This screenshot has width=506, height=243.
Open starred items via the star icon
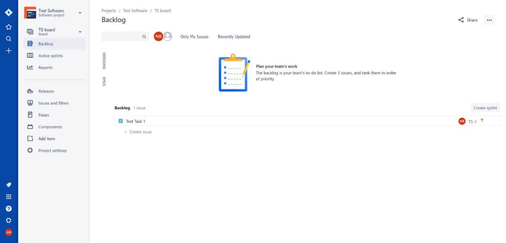click(8, 27)
